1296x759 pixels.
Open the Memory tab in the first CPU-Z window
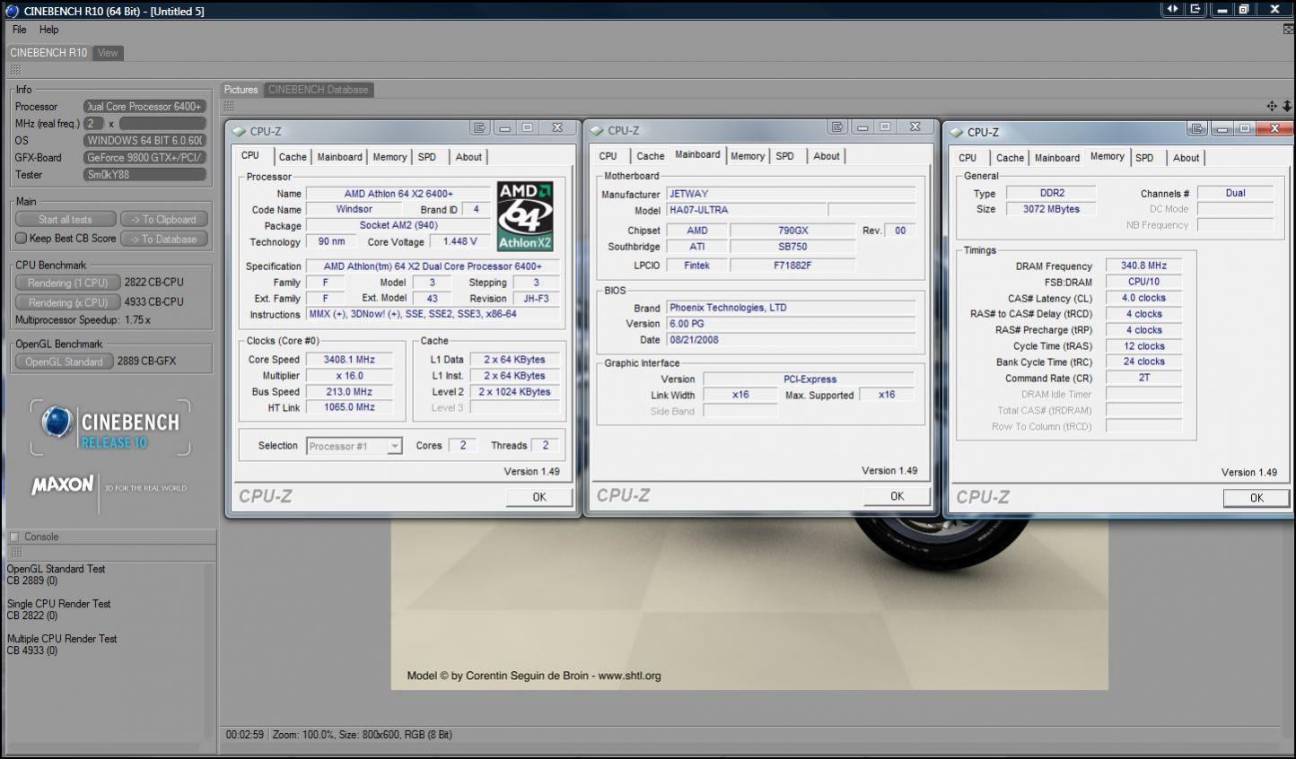[x=390, y=157]
